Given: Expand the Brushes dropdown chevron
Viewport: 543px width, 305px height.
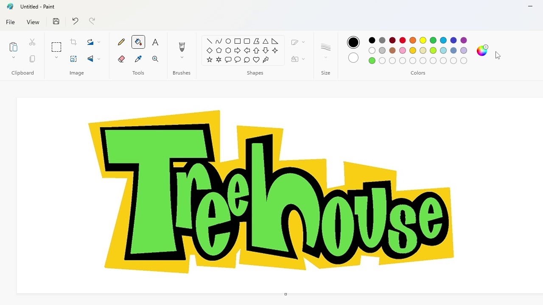Looking at the screenshot, I should coord(182,57).
